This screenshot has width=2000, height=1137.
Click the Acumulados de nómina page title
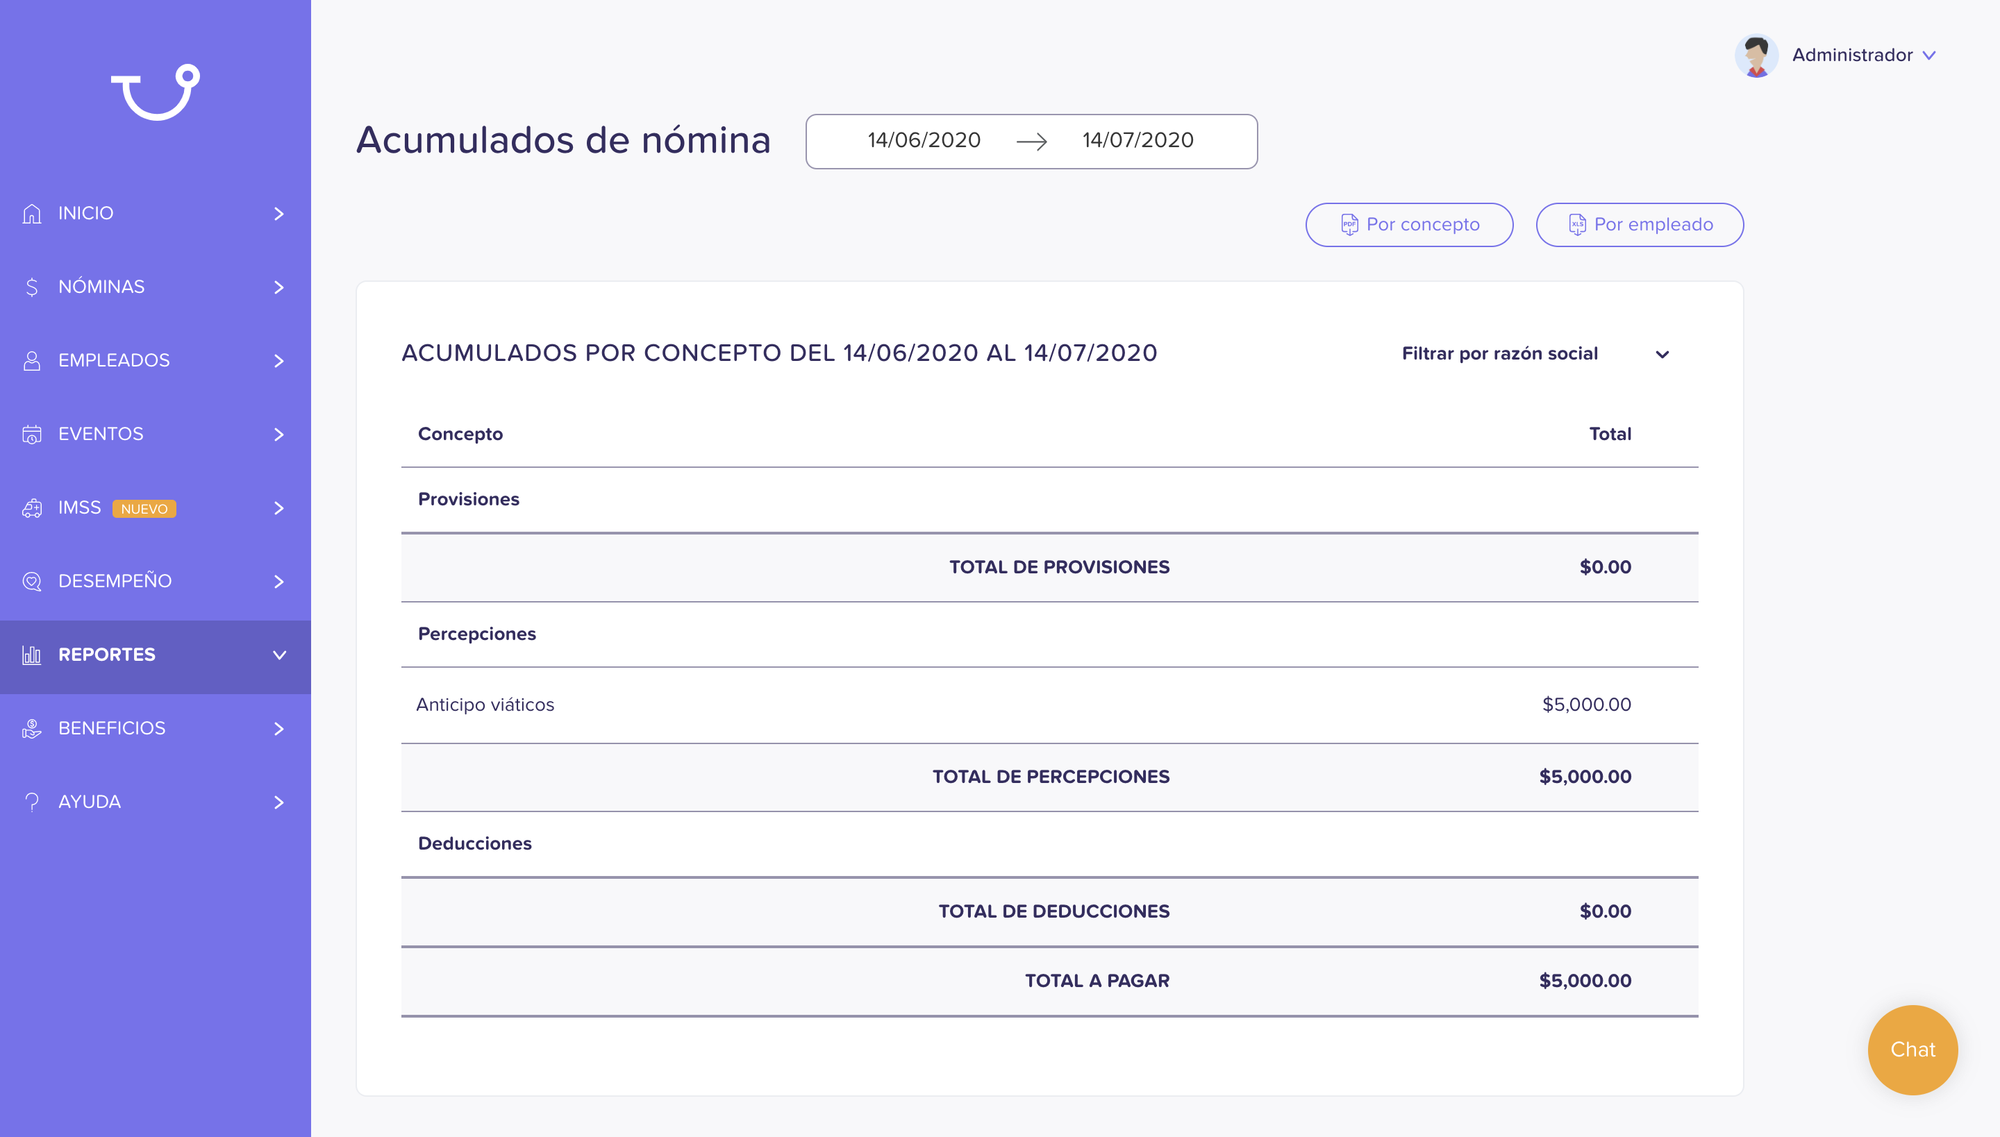[x=563, y=140]
